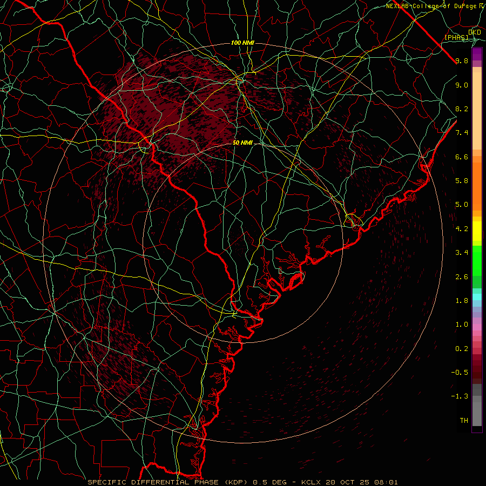Pick the gray segment near TH label

(477, 414)
